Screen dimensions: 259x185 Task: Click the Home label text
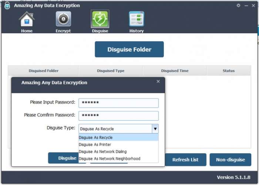coord(27,31)
